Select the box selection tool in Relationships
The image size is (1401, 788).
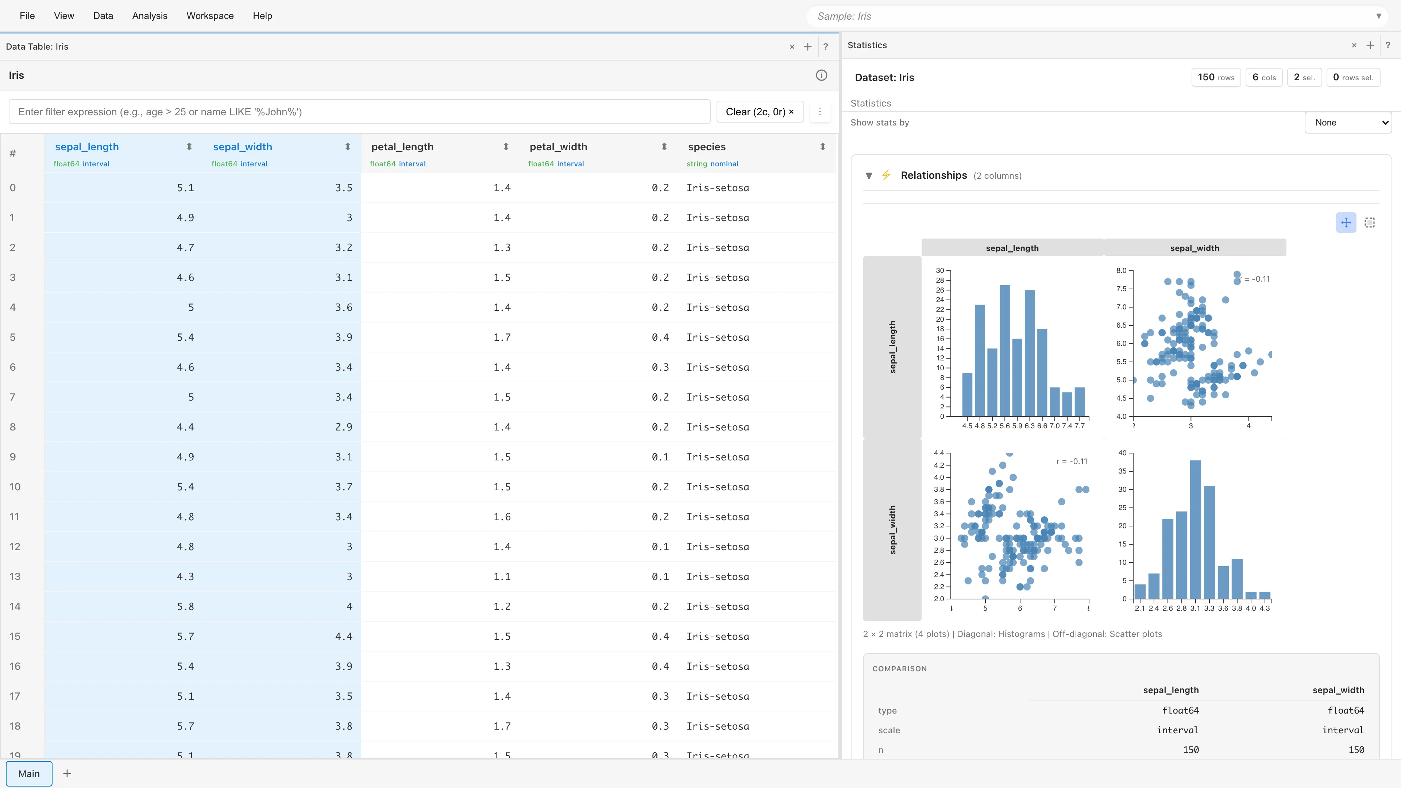[x=1370, y=223]
